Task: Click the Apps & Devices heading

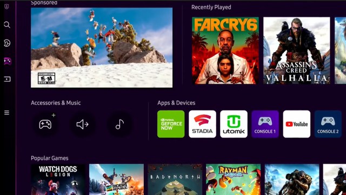Action: click(x=176, y=103)
